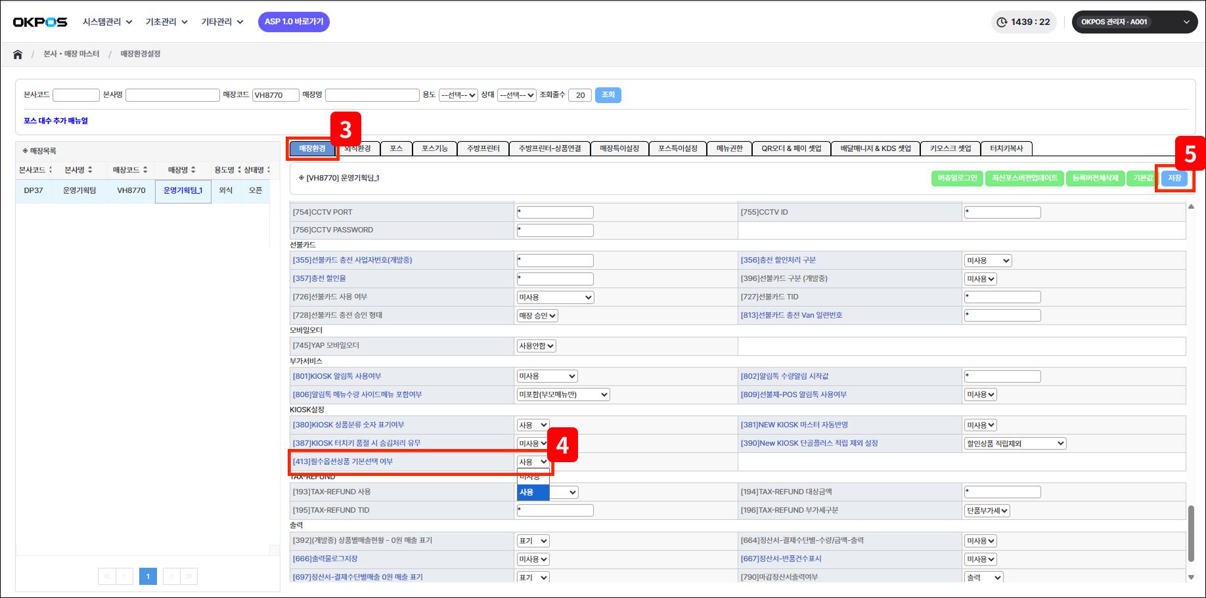
Task: Switch to the 키오스크 셋업 tab
Action: pyautogui.click(x=950, y=148)
